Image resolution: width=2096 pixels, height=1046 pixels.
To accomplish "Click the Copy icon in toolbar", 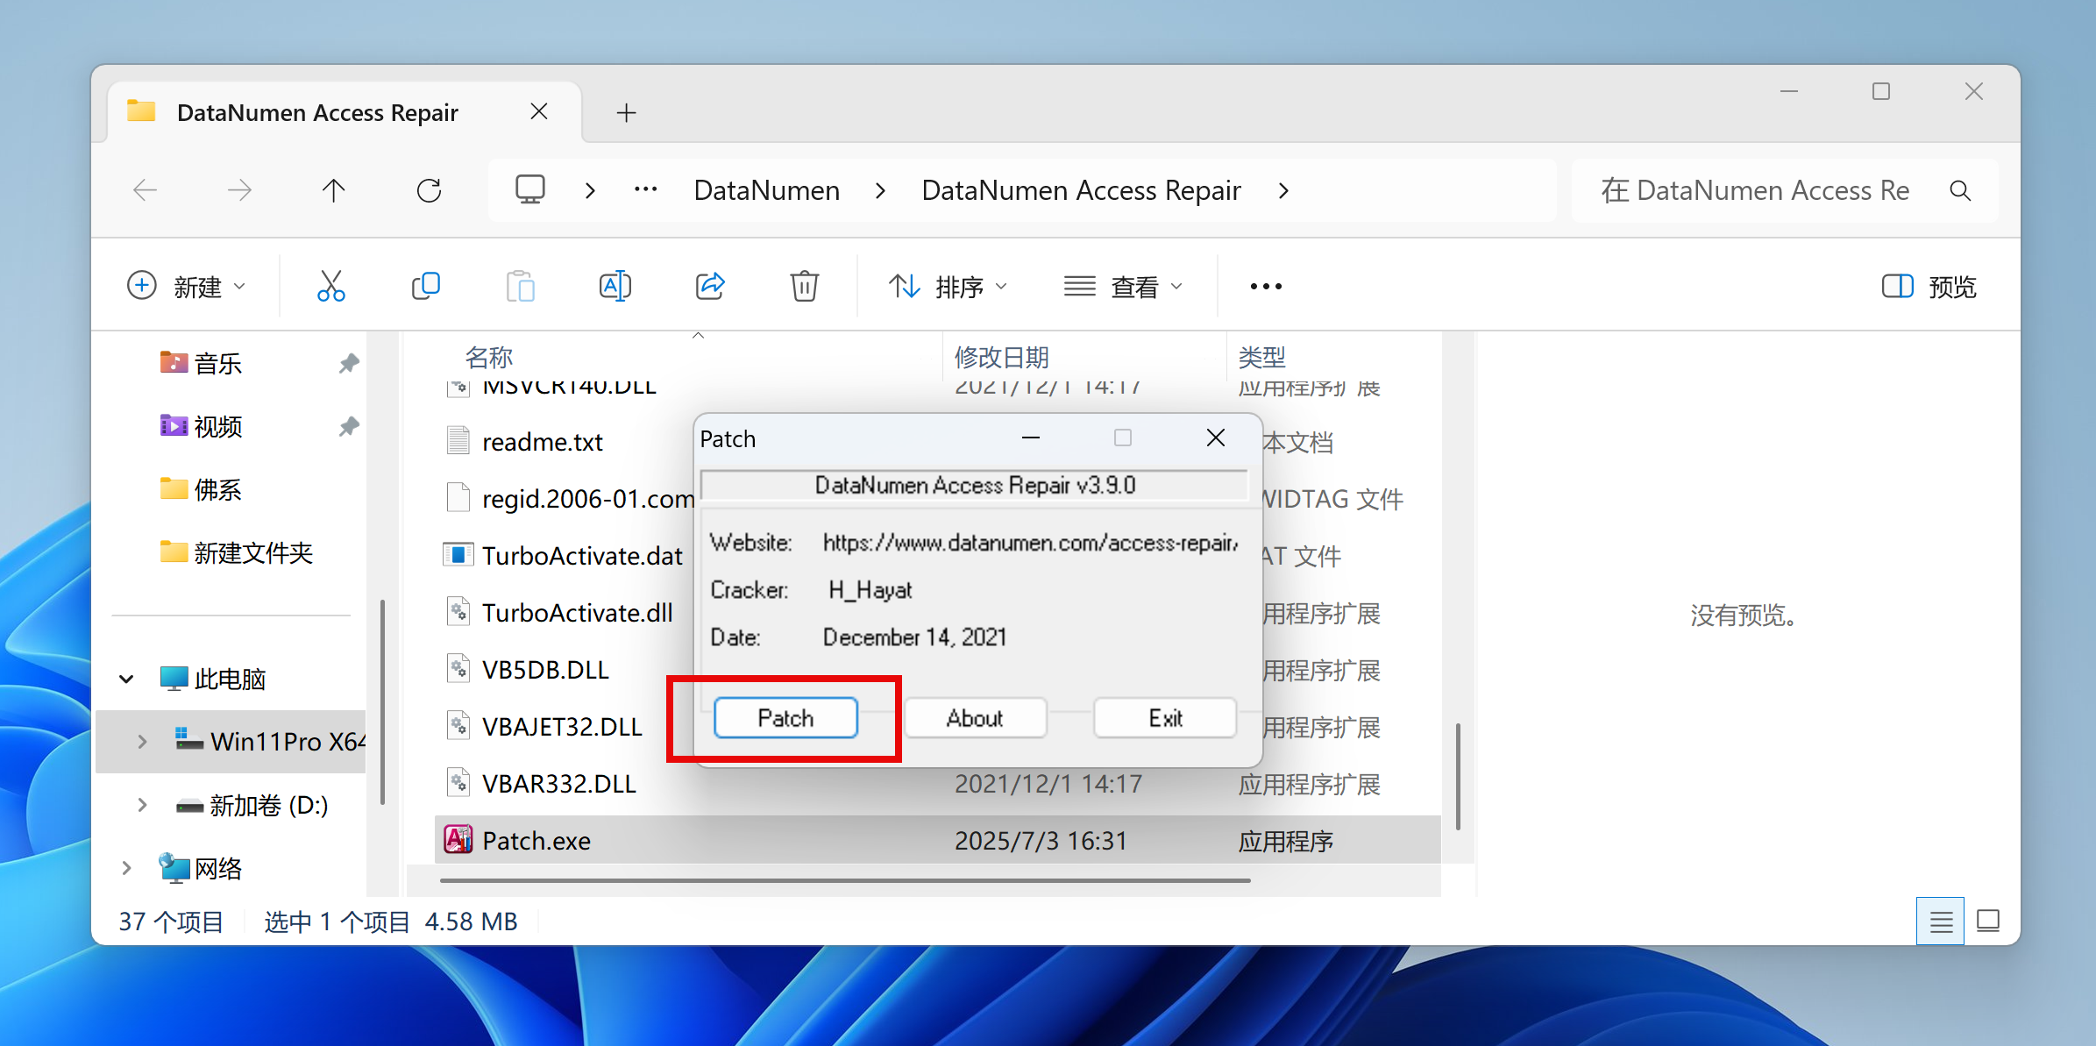I will click(426, 286).
